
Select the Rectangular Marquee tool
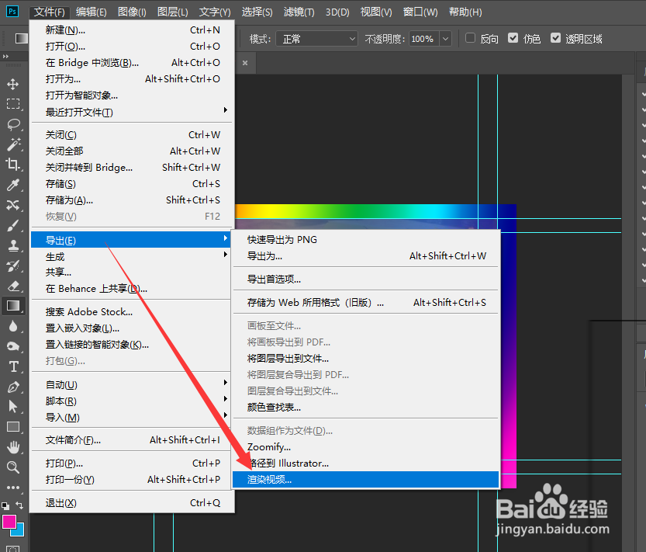(x=12, y=105)
